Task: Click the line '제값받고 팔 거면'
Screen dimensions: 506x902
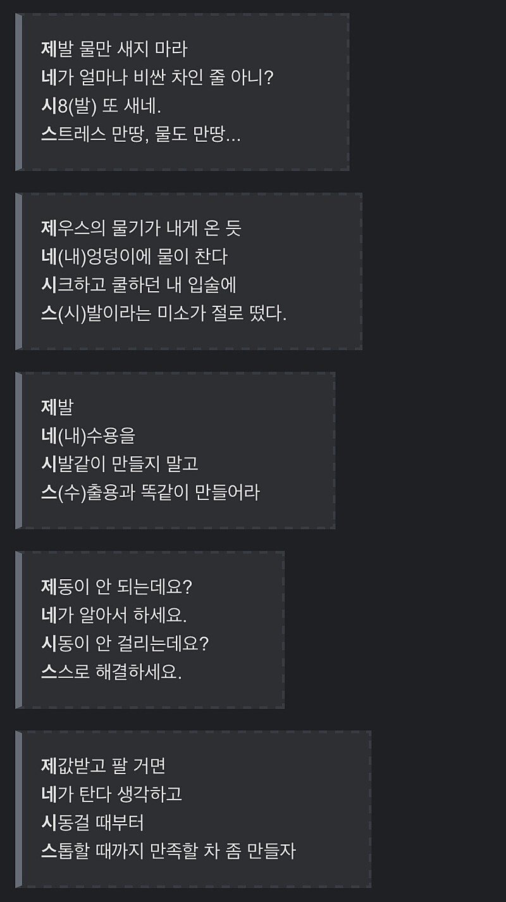Action: click(x=103, y=766)
